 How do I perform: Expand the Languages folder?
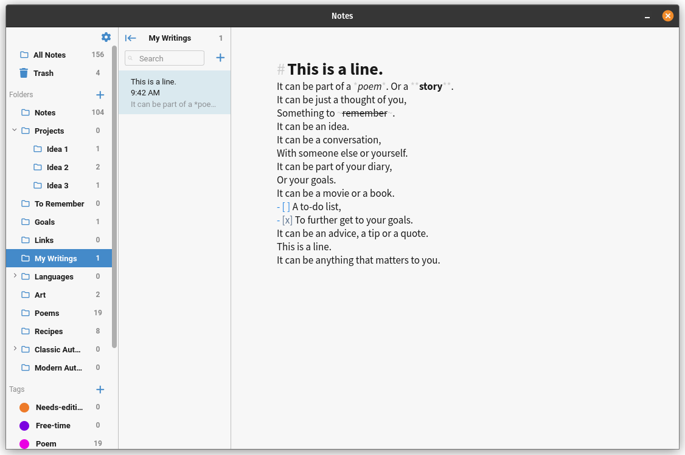pos(14,276)
